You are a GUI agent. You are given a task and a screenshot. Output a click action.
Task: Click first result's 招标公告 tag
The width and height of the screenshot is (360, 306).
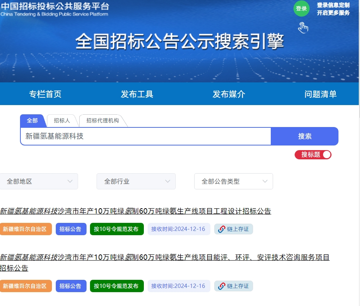[x=71, y=229]
